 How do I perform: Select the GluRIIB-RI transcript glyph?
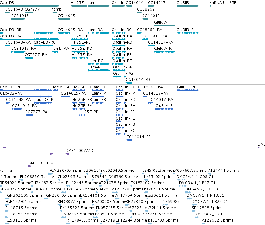tap(187, 33)
